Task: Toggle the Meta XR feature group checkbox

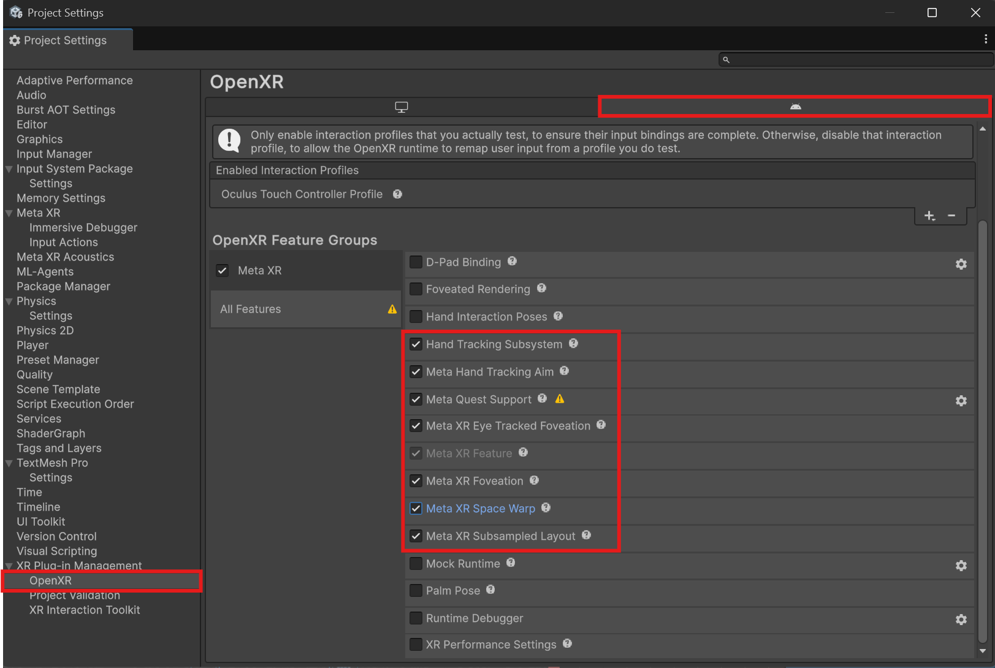Action: [x=223, y=270]
